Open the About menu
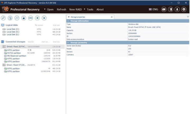 [100, 9]
